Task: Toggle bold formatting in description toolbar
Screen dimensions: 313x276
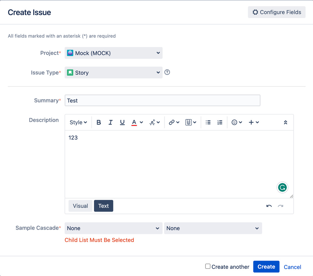Action: click(99, 122)
